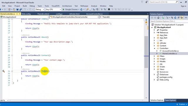188x106 pixels.
Task: Collapse the Contact() method outline box
Action: 12,55
